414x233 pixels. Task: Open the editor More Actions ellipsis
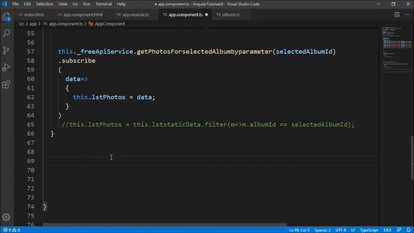point(407,14)
